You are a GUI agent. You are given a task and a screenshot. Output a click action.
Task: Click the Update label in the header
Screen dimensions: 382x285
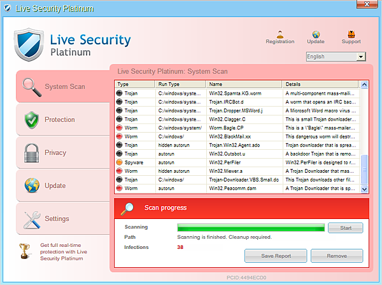[316, 41]
